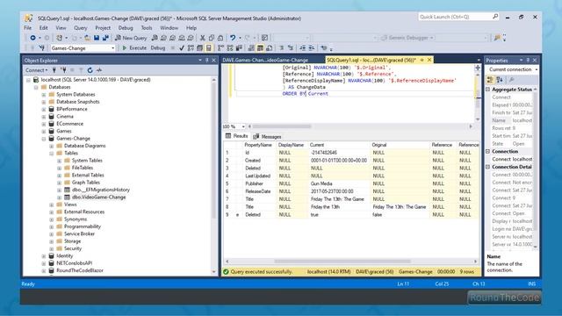Switch to the Results tab
562x316 pixels.
236,136
